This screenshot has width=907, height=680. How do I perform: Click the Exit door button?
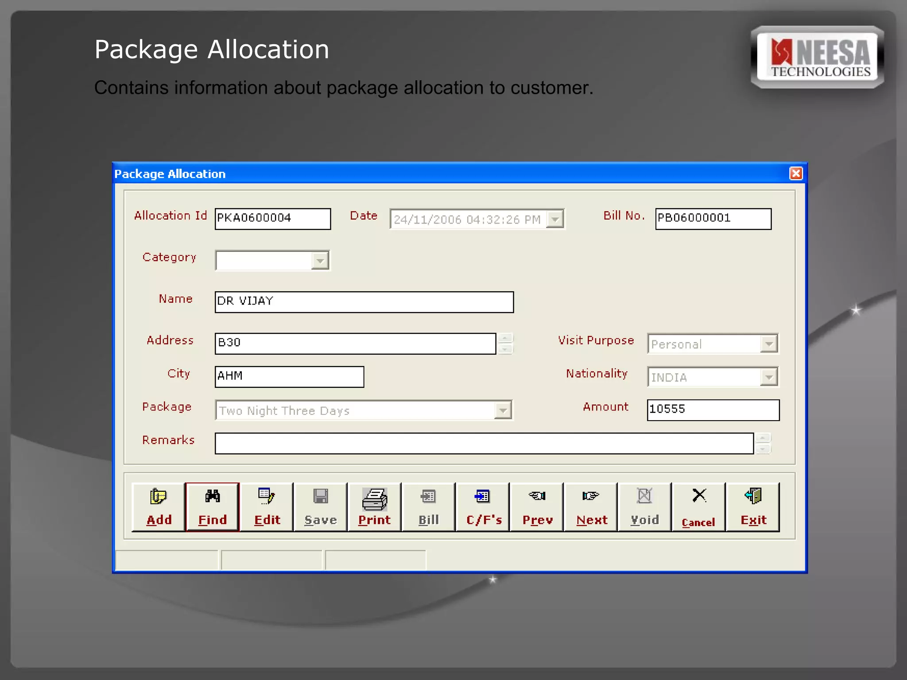pos(753,507)
